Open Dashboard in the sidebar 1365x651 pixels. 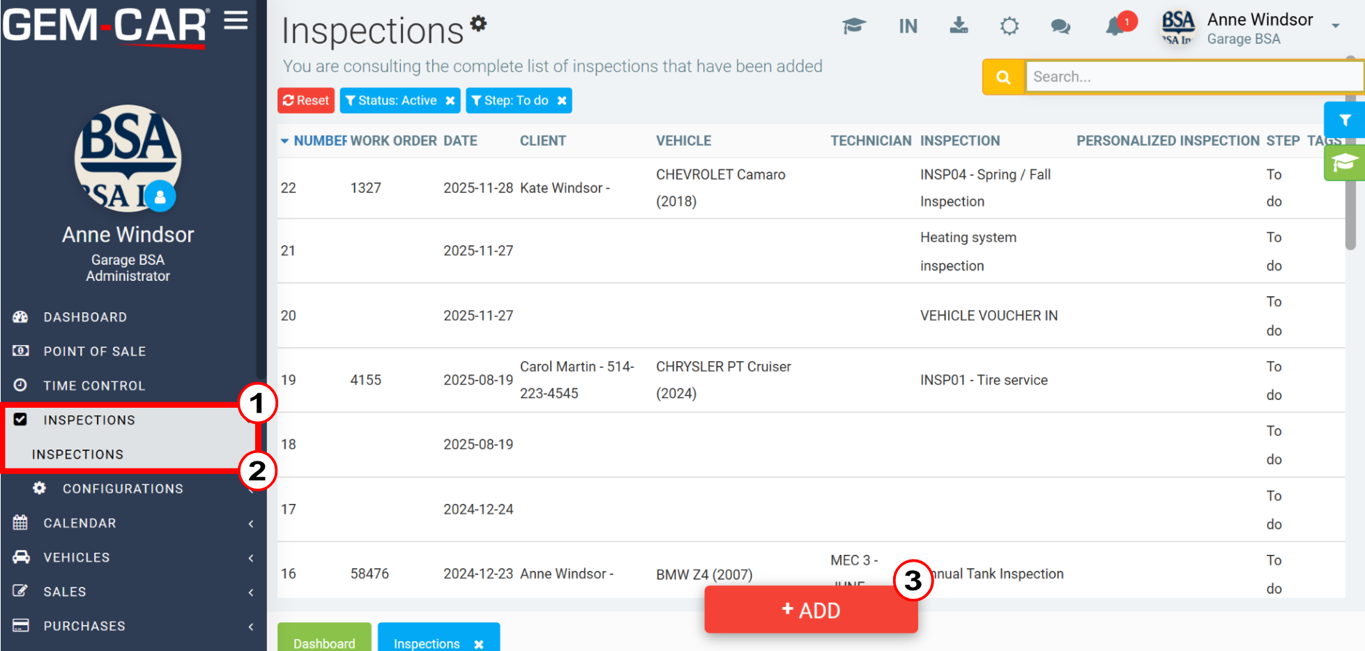click(85, 317)
